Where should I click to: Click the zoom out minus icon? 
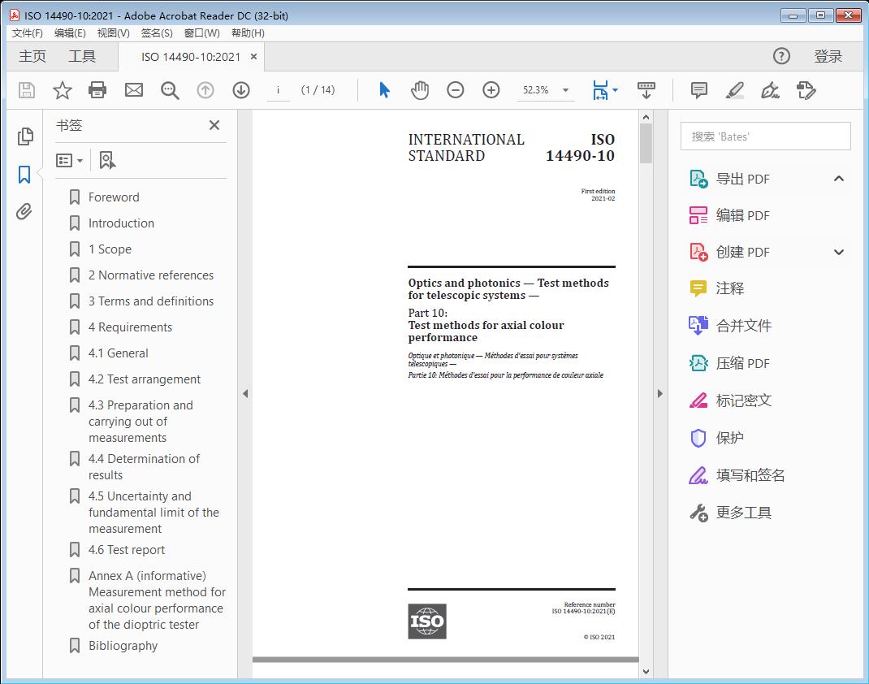pos(456,90)
